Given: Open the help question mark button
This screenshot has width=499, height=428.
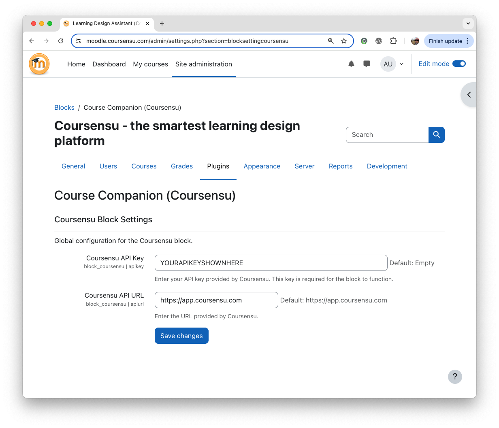Looking at the screenshot, I should (x=455, y=377).
